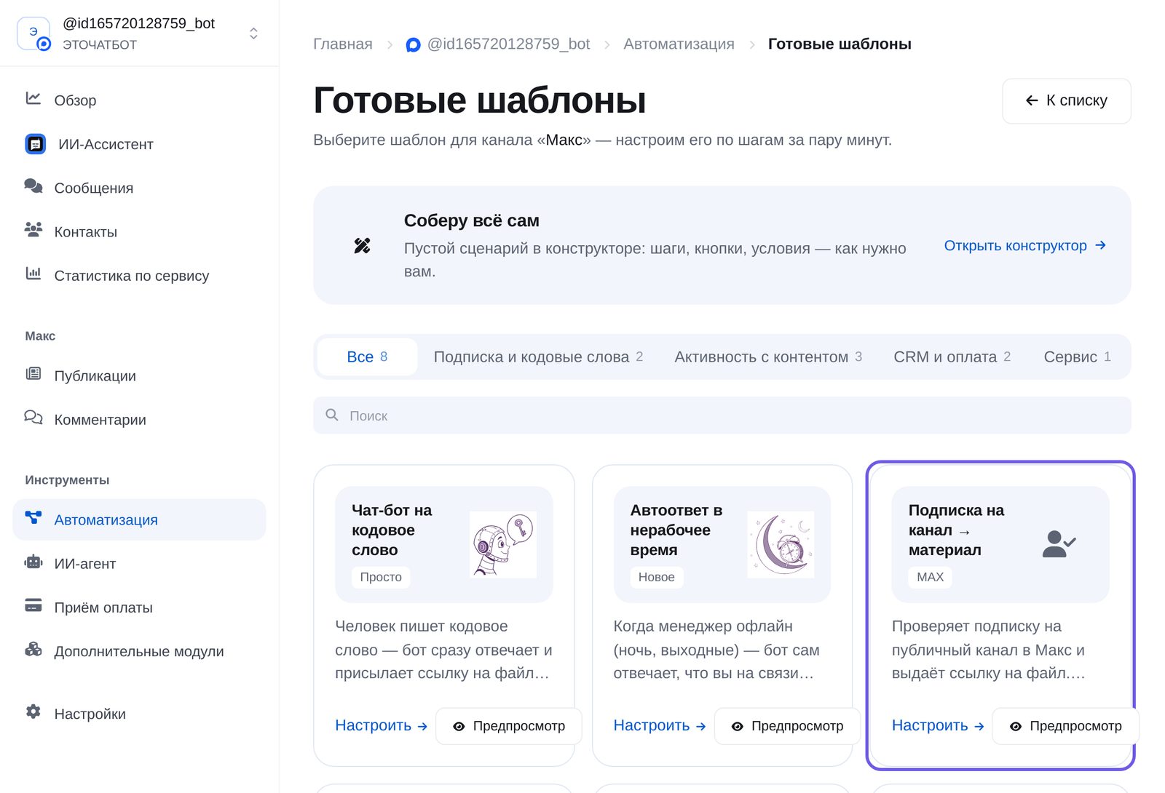Click Настроить for Чат-бот на кодовое слово

click(381, 725)
